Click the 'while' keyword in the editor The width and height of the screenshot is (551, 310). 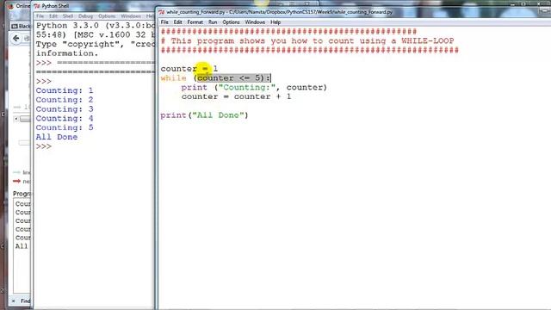tap(173, 78)
